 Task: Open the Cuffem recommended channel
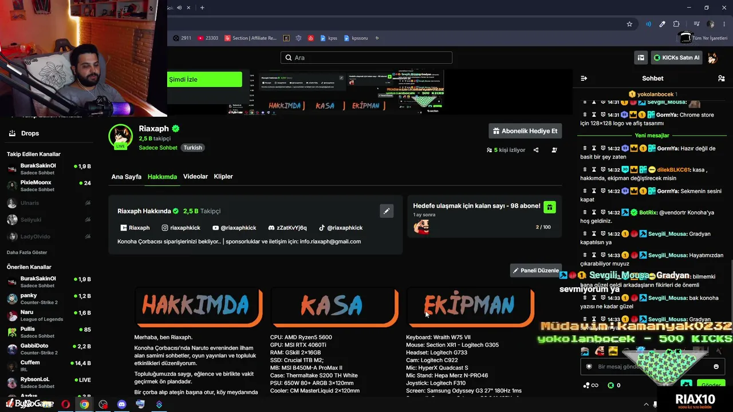[x=49, y=366]
